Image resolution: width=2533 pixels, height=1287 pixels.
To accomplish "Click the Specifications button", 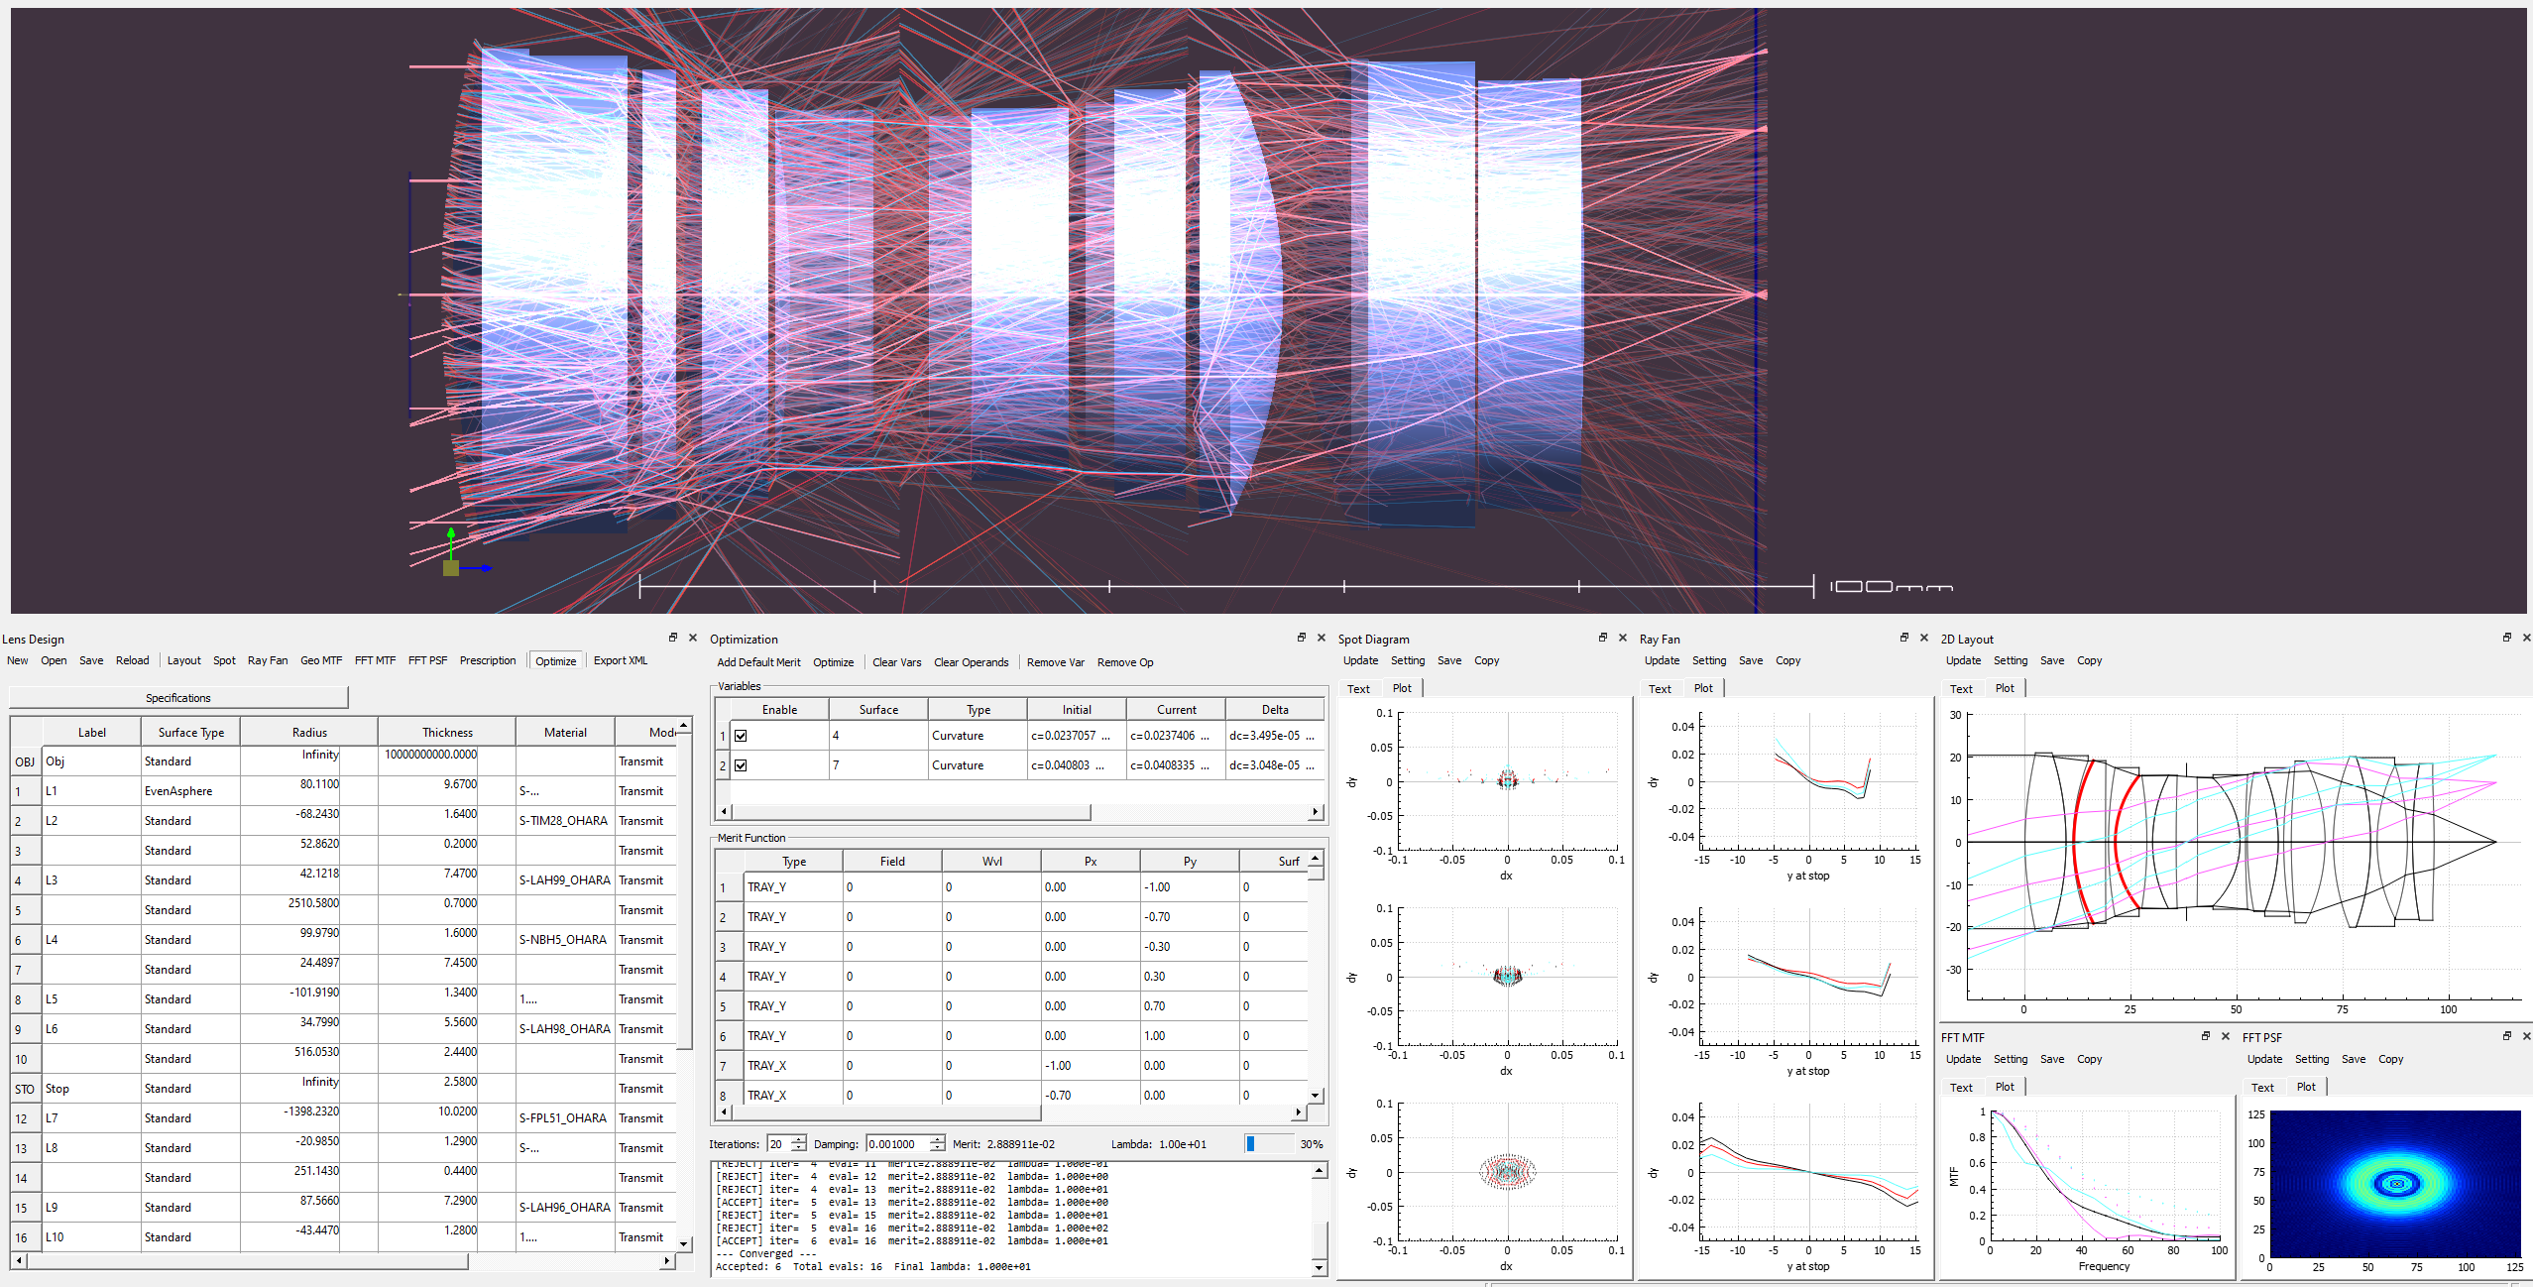I will pyautogui.click(x=178, y=698).
